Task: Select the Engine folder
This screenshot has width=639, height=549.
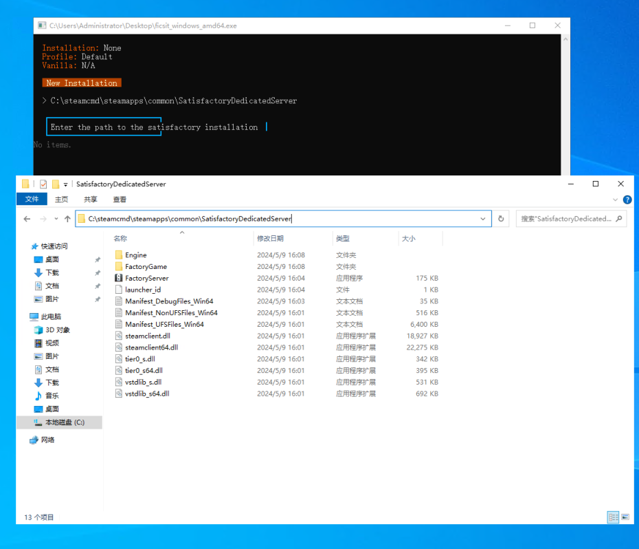Action: click(x=136, y=255)
